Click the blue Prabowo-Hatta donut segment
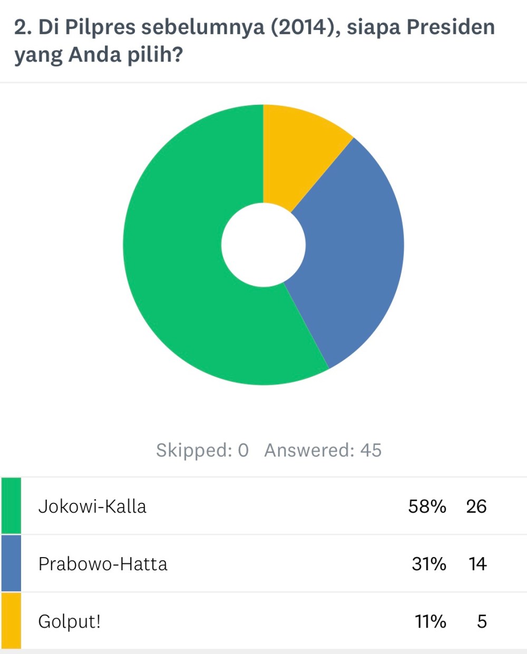The width and height of the screenshot is (527, 654). click(353, 253)
